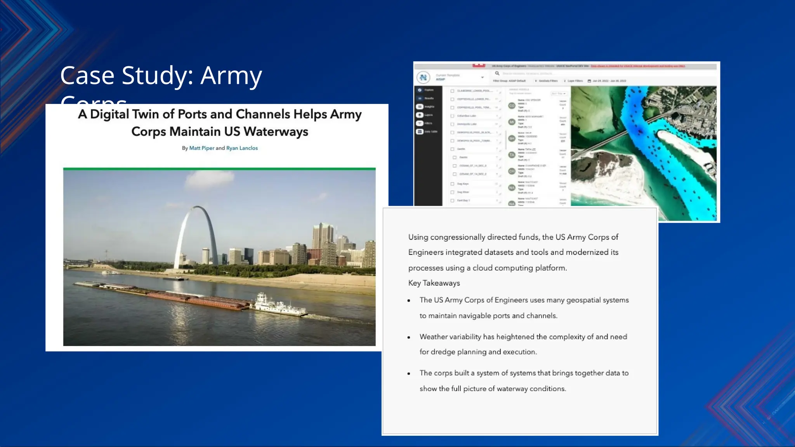
Task: Click the calendar icon beside the date range
Action: (x=589, y=81)
